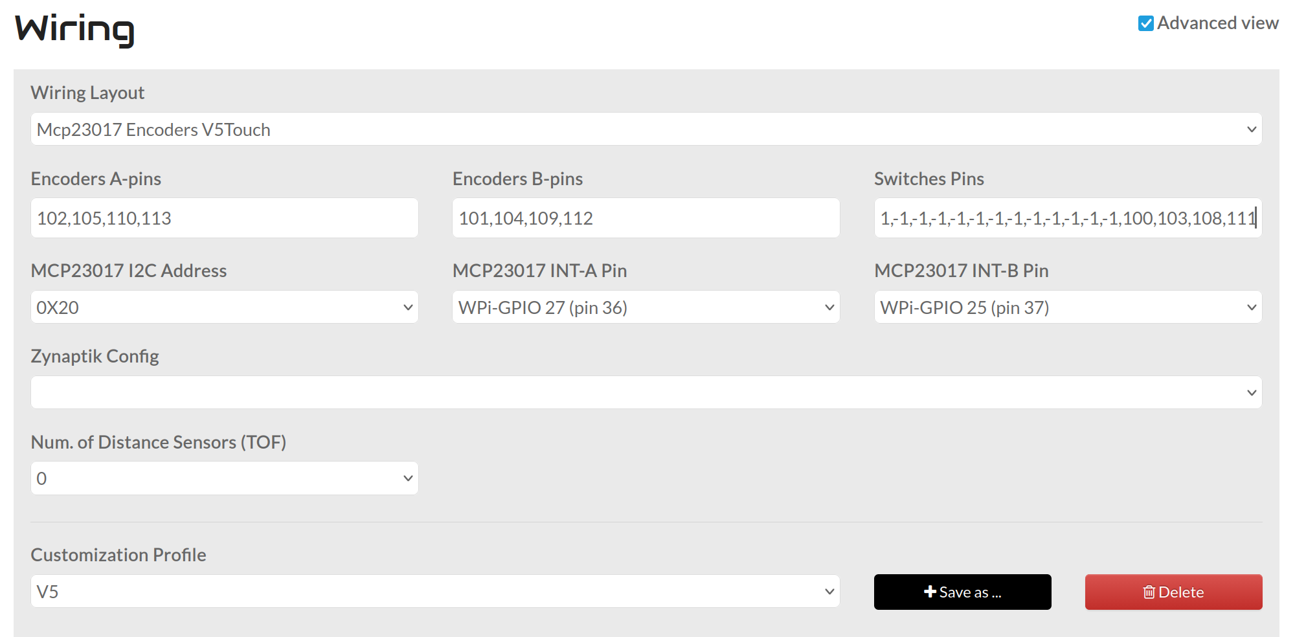1295x637 pixels.
Task: Open the MCP23017 INT-A Pin dropdown
Action: 646,307
